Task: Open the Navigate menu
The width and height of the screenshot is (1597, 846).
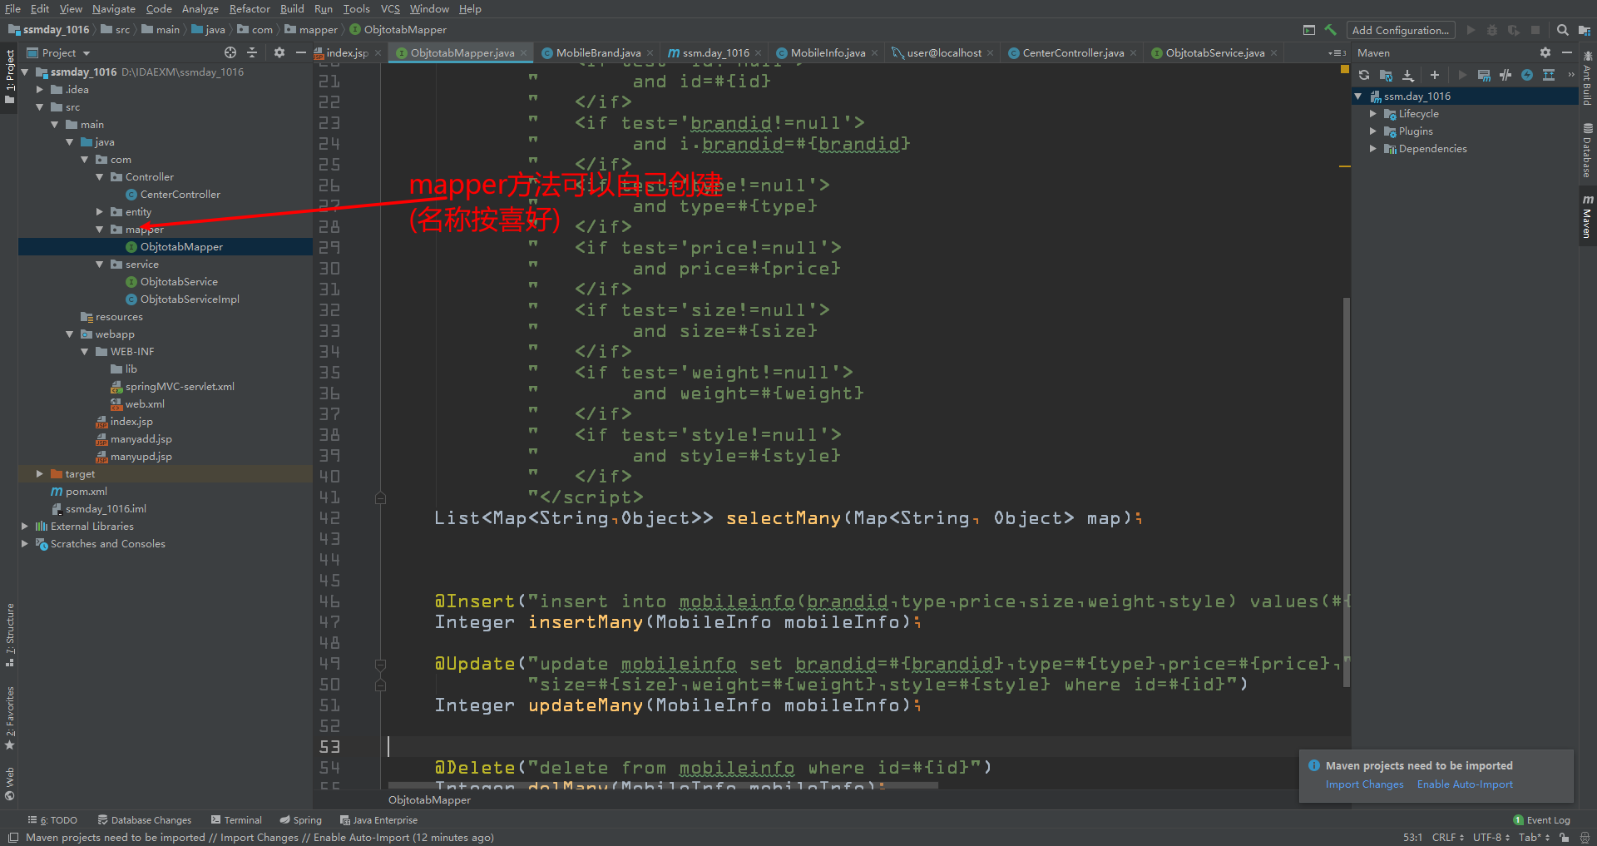Action: 114,9
